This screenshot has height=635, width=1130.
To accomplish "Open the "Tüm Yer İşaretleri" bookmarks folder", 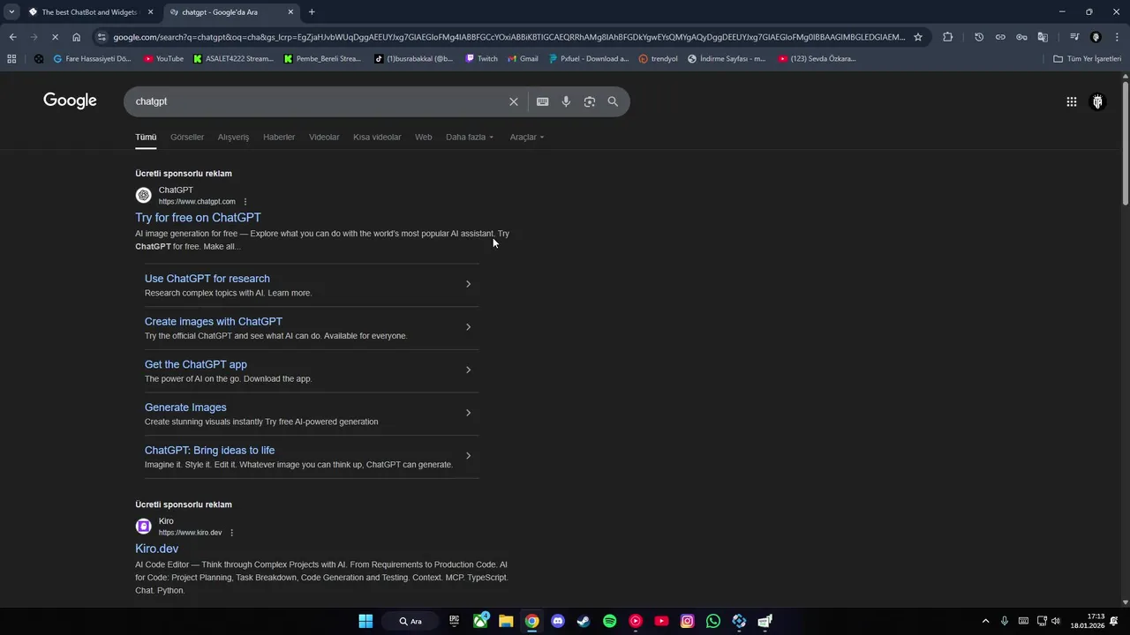I will coord(1088,59).
